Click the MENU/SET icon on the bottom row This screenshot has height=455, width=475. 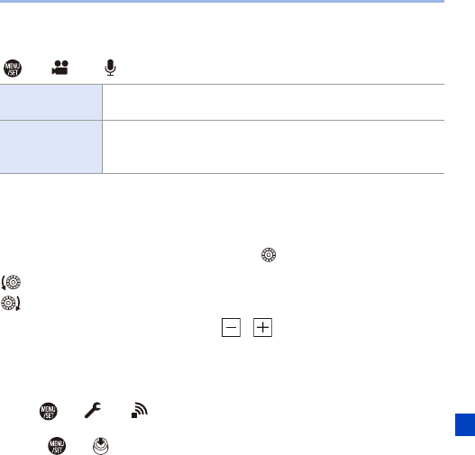[57, 446]
